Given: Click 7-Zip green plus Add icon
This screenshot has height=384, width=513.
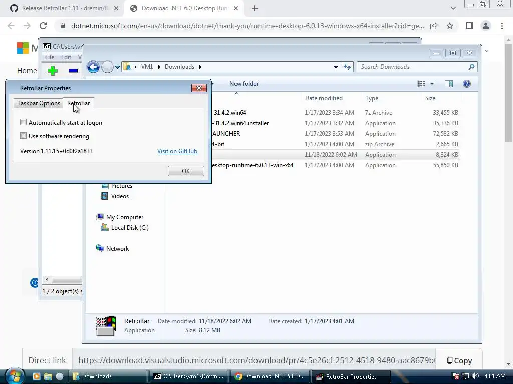Looking at the screenshot, I should tap(52, 70).
